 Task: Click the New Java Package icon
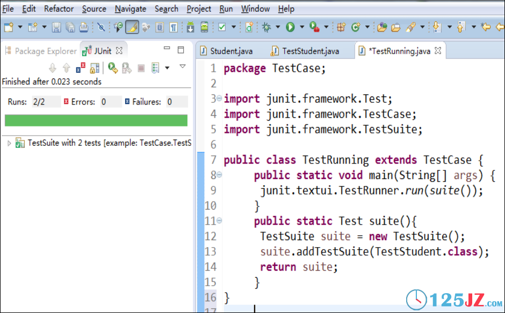341,27
